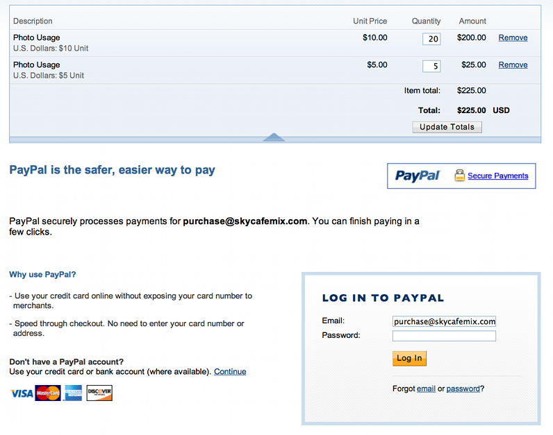553x435 pixels.
Task: Click the Discover card icon
Action: click(x=99, y=393)
